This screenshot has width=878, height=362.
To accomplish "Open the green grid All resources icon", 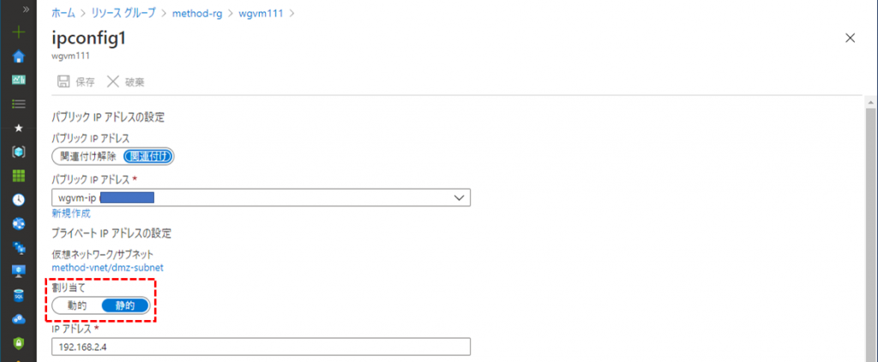I will (19, 175).
